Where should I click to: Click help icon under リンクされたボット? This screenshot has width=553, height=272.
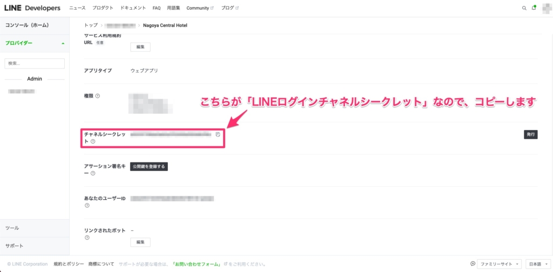(87, 237)
